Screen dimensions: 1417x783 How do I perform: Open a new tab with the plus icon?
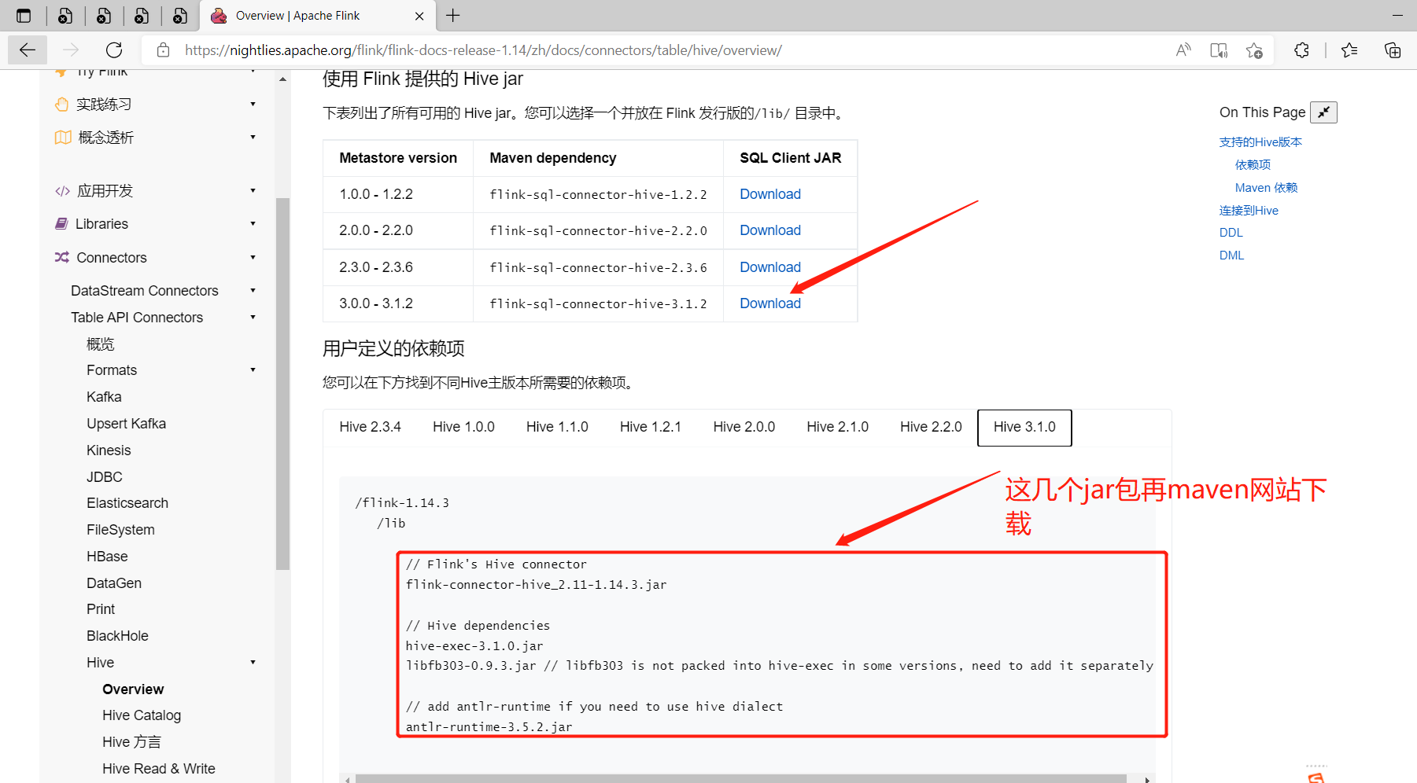[x=453, y=16]
